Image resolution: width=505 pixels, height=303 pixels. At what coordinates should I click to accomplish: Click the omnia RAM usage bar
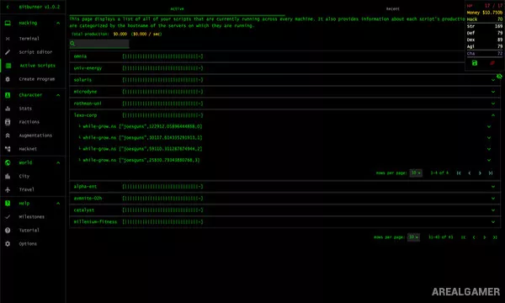coord(162,56)
